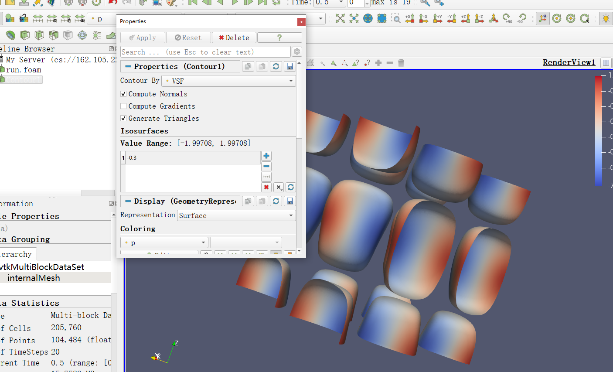Click Rescale to data range icon
This screenshot has width=613, height=372.
click(x=38, y=18)
